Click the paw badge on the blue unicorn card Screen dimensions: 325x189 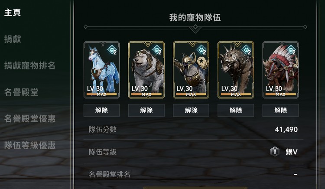tap(112, 50)
